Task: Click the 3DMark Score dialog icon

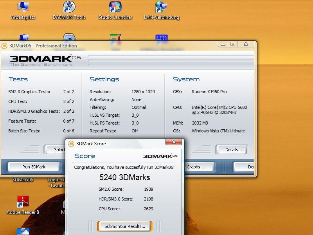Action: (71, 143)
